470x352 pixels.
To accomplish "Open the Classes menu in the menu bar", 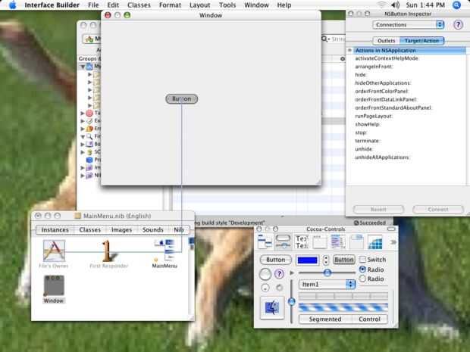I will point(139,5).
